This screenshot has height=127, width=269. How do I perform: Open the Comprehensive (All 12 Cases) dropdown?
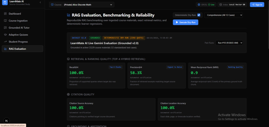coord(224,15)
